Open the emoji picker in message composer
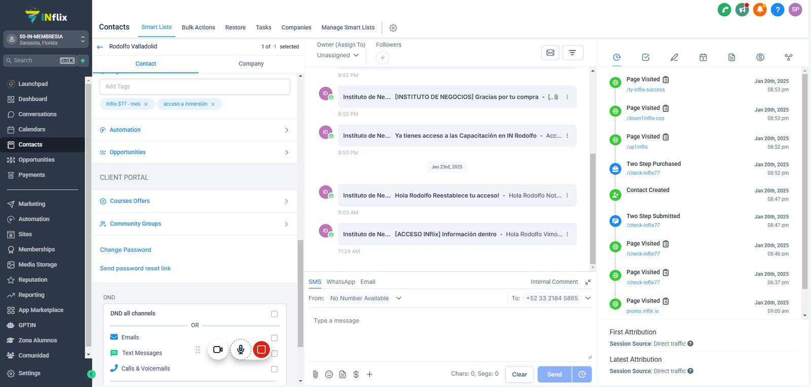 [329, 374]
